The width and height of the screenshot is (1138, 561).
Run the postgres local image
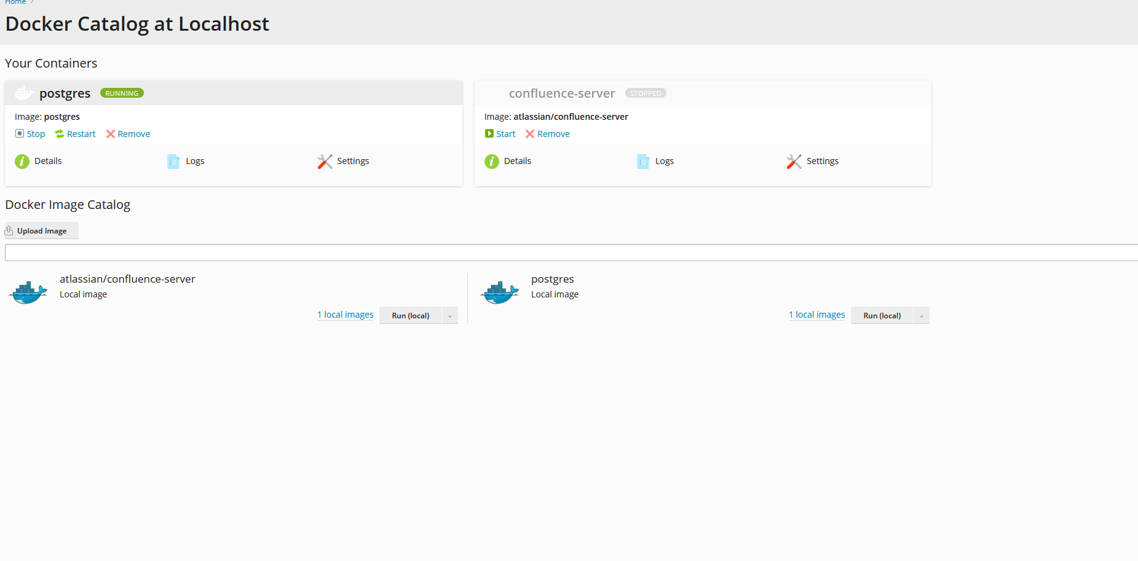pos(882,316)
